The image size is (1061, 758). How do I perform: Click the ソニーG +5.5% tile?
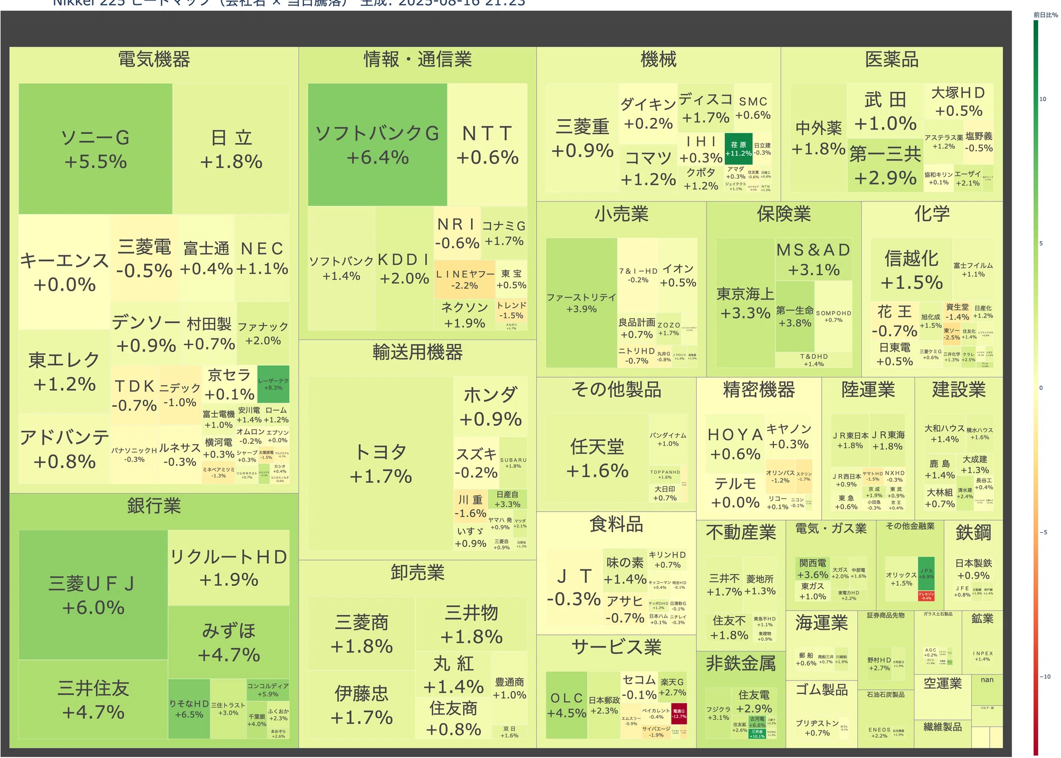[95, 149]
